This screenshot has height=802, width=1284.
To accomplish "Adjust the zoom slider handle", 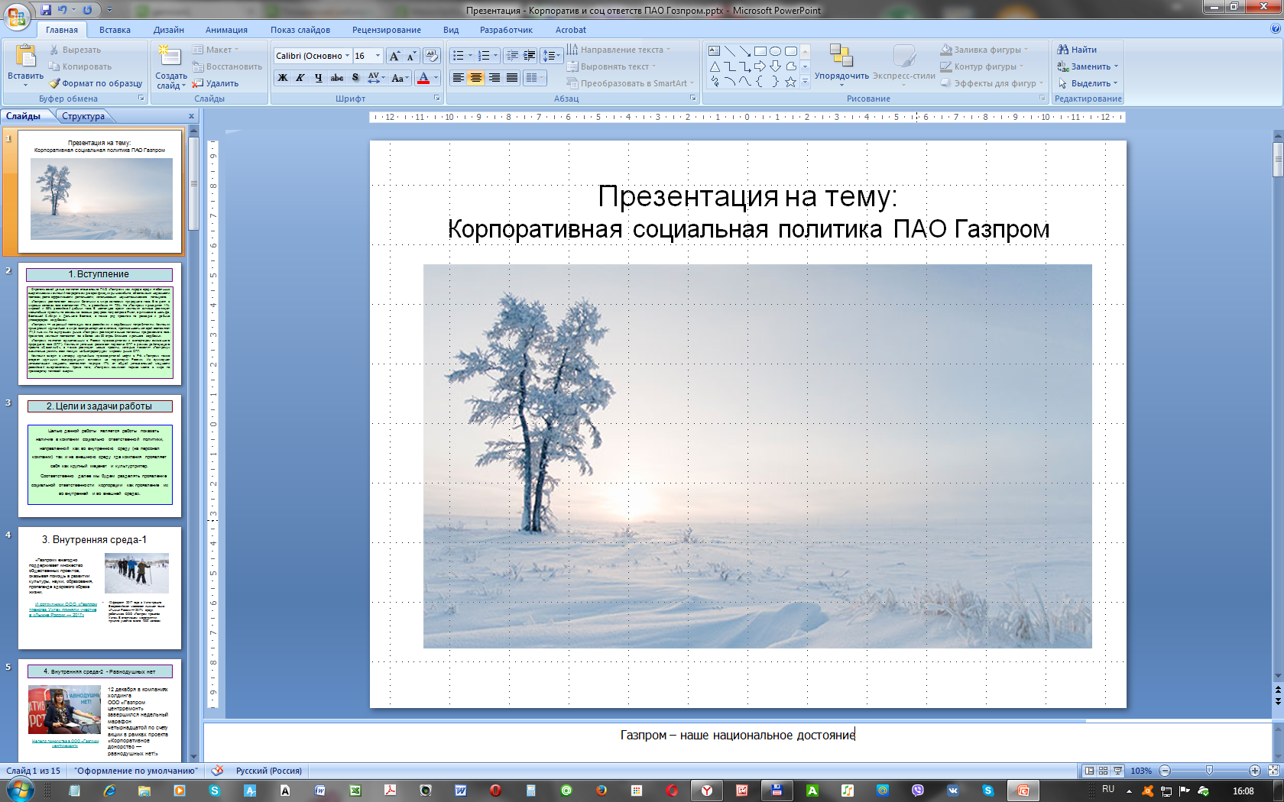I will [1209, 771].
